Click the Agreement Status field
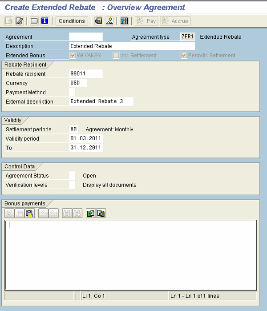 tap(72, 176)
